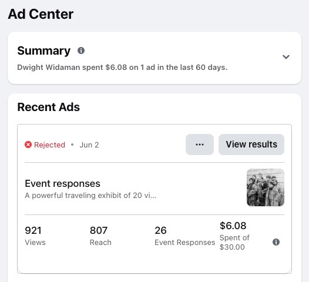Select the Event responses ad title
Image resolution: width=309 pixels, height=282 pixels.
(62, 183)
